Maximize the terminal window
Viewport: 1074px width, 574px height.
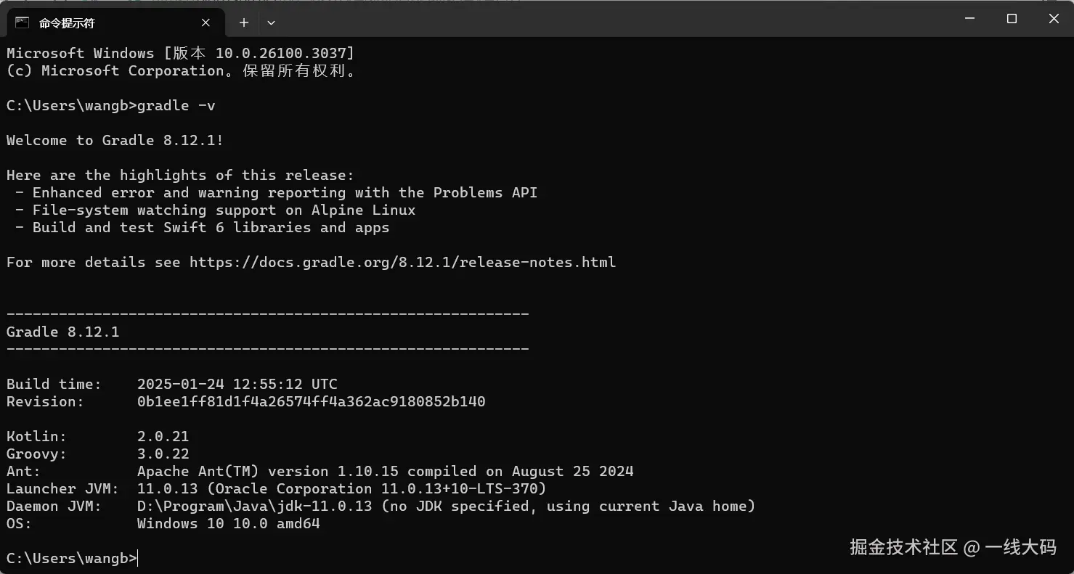point(1012,19)
